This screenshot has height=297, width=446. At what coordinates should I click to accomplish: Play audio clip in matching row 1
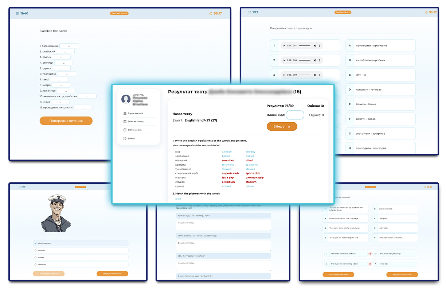tap(284, 46)
